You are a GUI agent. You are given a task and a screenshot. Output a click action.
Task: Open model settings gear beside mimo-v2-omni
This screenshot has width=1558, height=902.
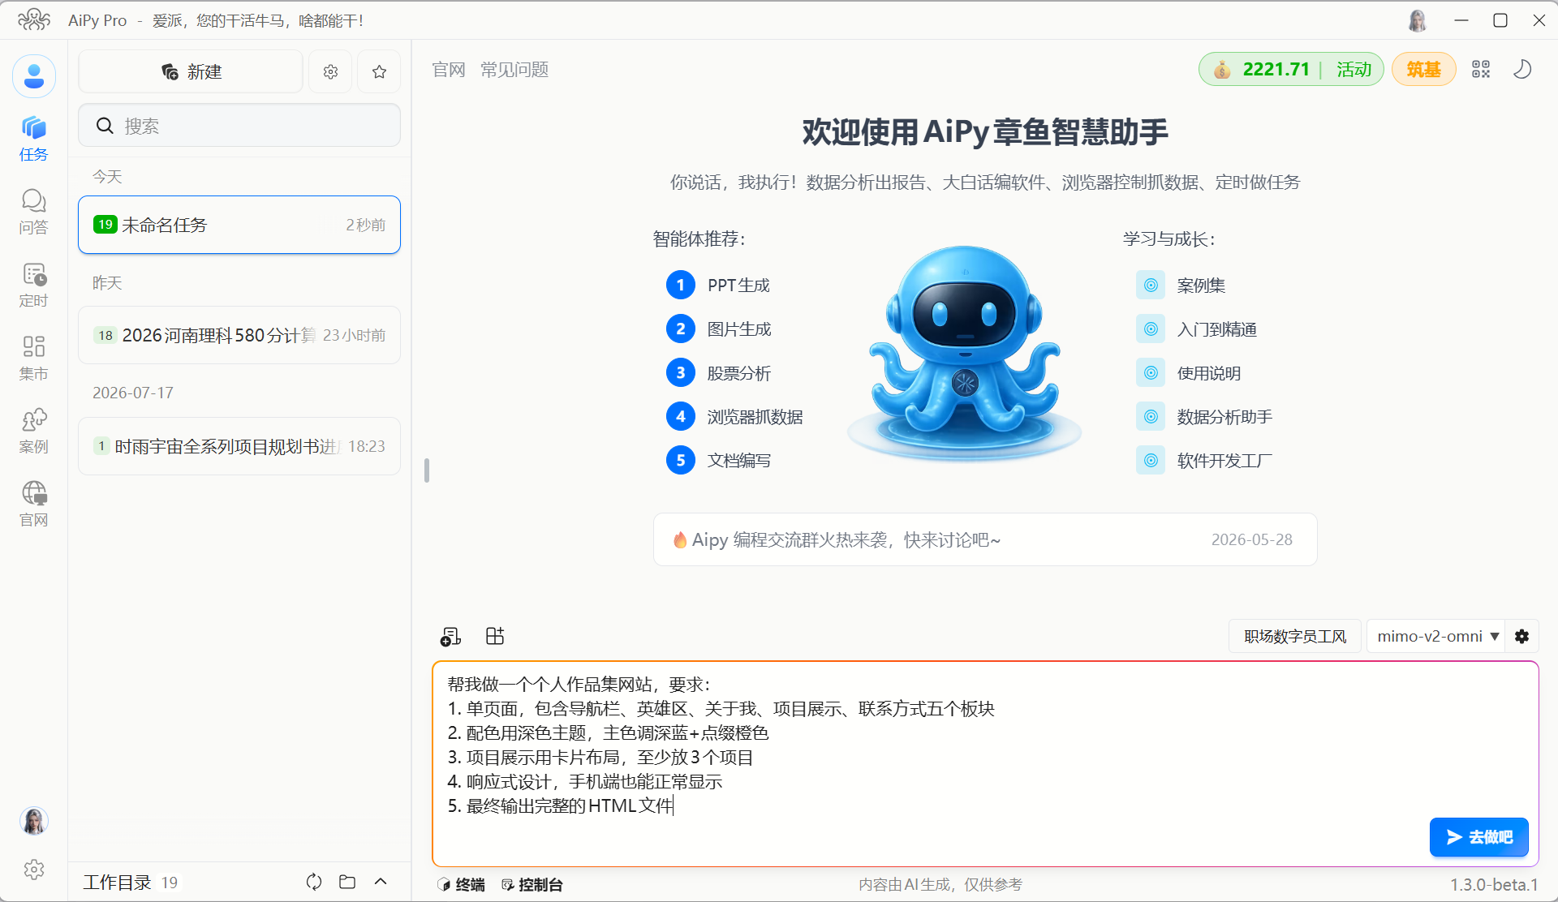coord(1521,637)
